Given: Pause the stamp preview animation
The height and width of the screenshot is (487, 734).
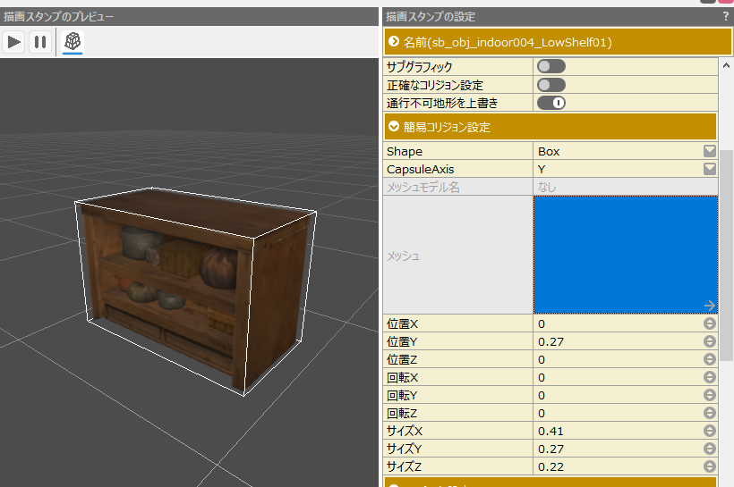Looking at the screenshot, I should pos(40,41).
